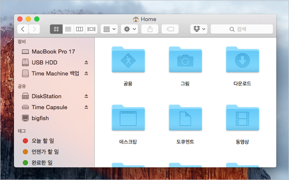This screenshot has width=289, height=180.
Task: Eject the DiskStation share
Action: (x=86, y=96)
